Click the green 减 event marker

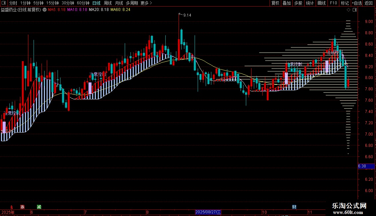pos(39,207)
